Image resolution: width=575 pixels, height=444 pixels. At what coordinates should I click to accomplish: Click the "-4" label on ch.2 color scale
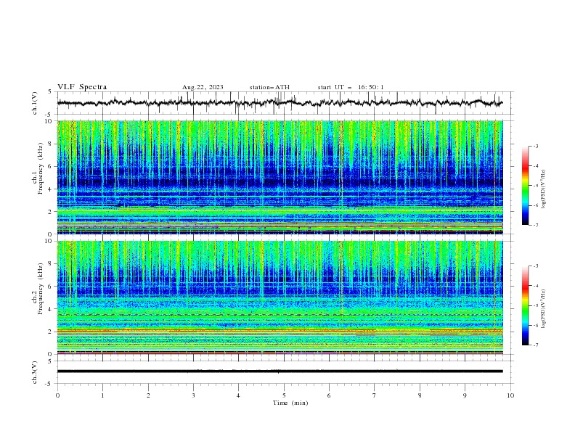point(535,286)
